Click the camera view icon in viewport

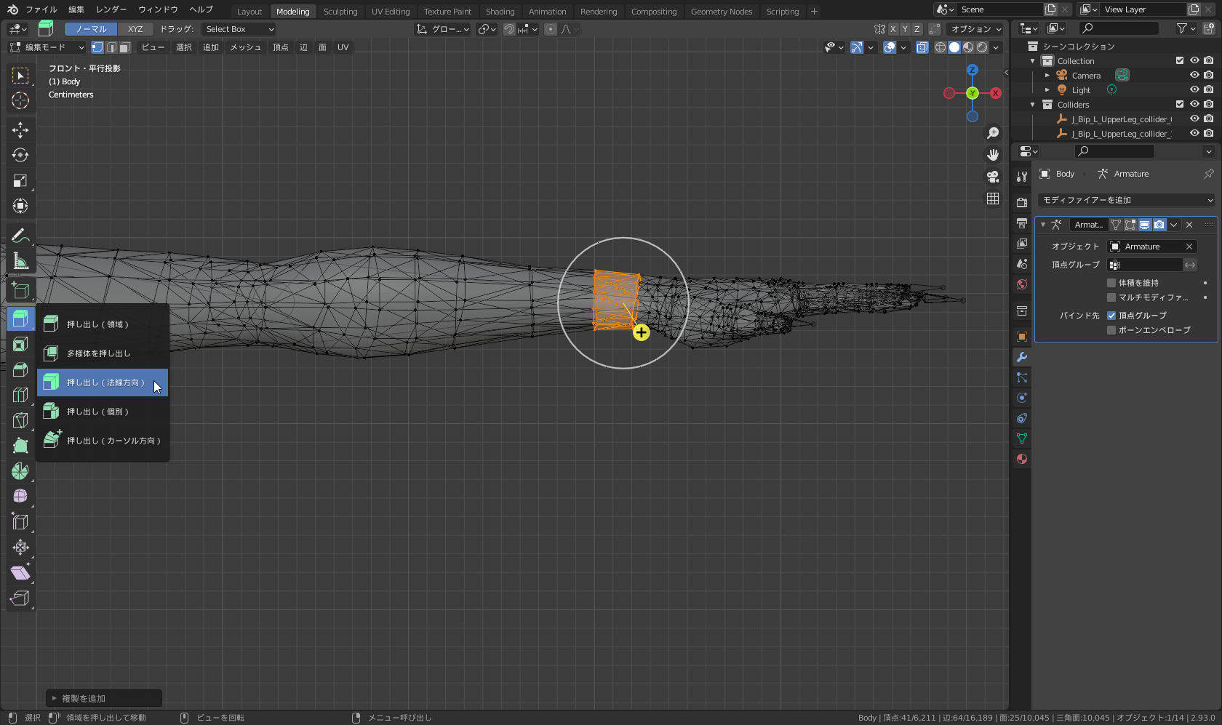click(x=993, y=177)
